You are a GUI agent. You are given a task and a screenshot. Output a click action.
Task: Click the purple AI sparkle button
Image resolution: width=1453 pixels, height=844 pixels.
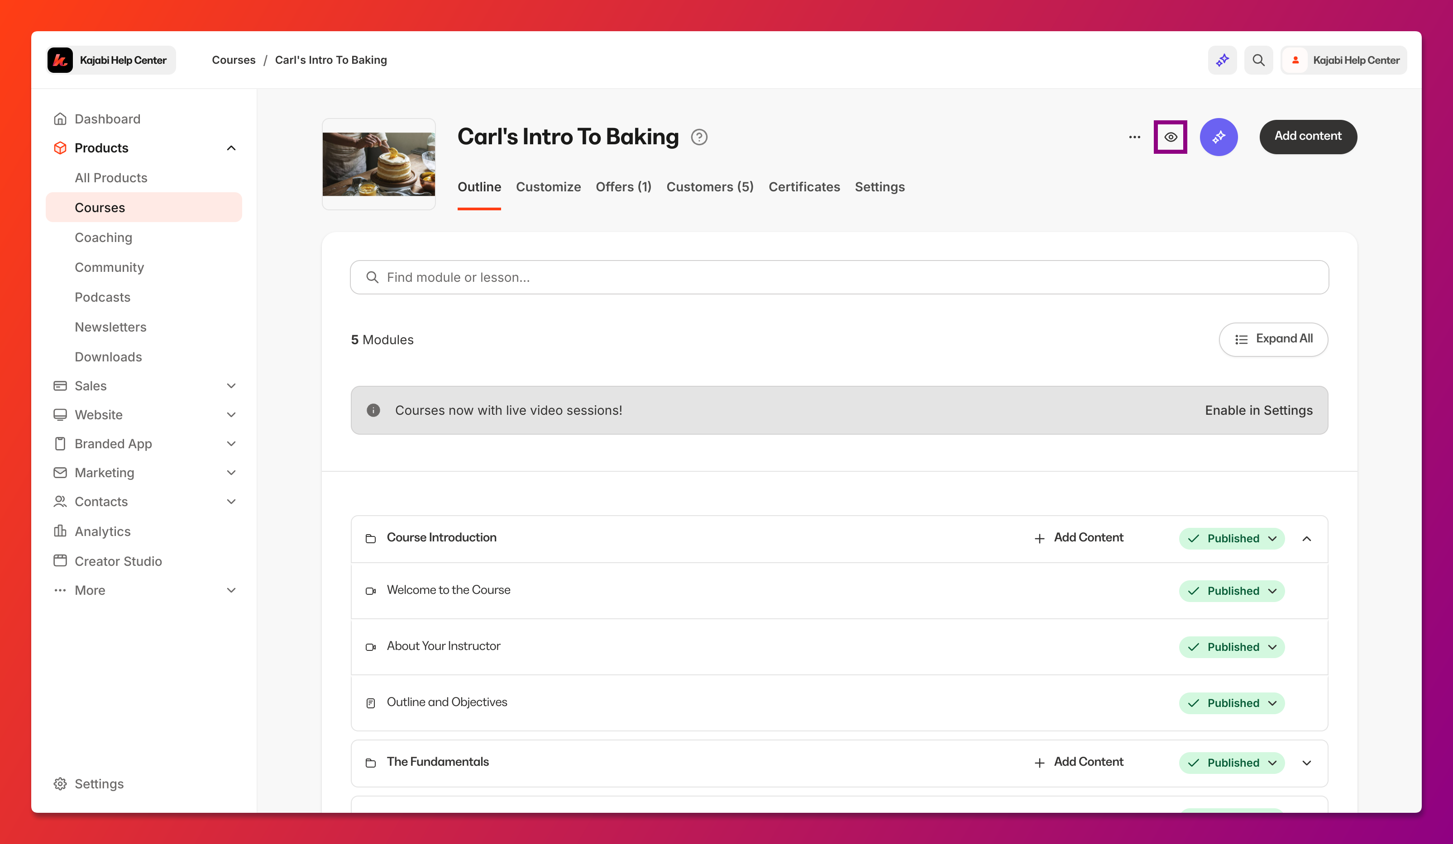[1219, 137]
